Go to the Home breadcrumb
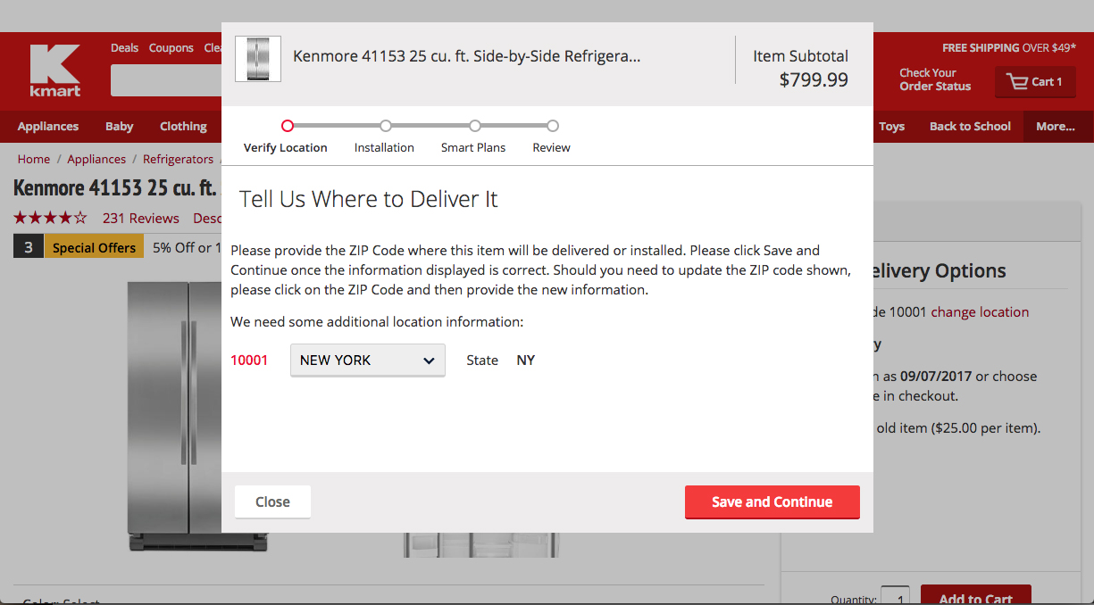1094x605 pixels. tap(34, 159)
